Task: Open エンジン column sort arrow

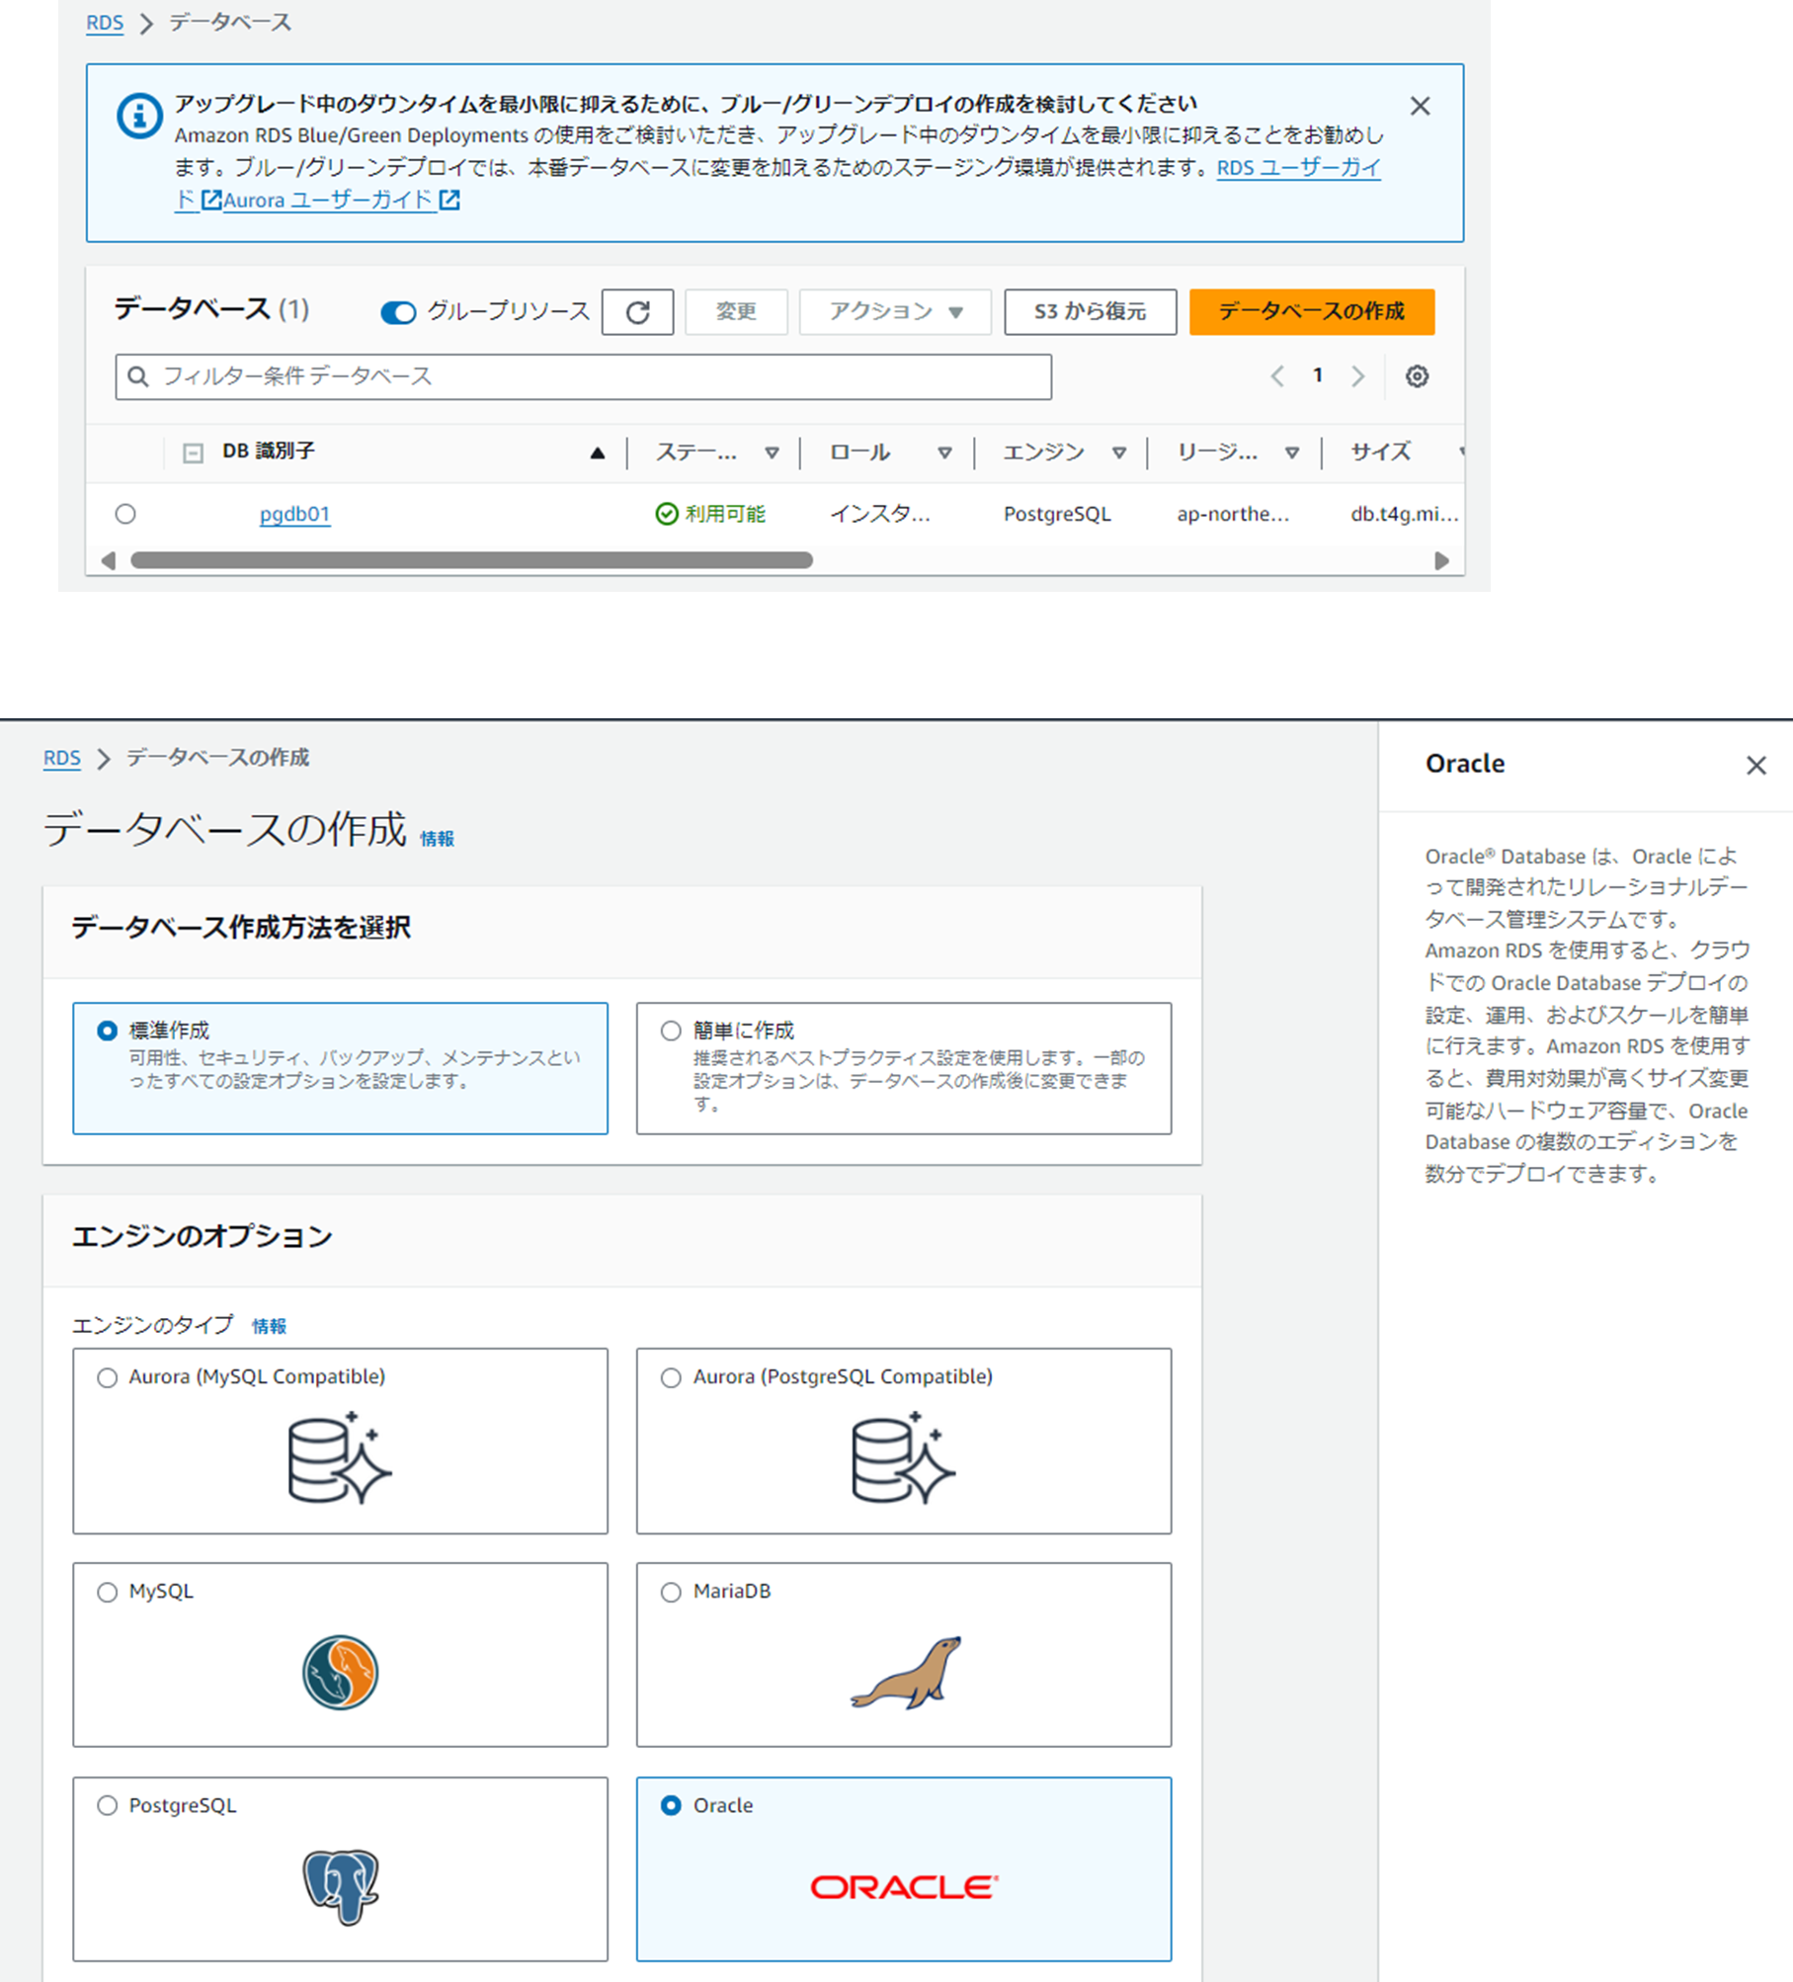Action: pyautogui.click(x=1118, y=453)
